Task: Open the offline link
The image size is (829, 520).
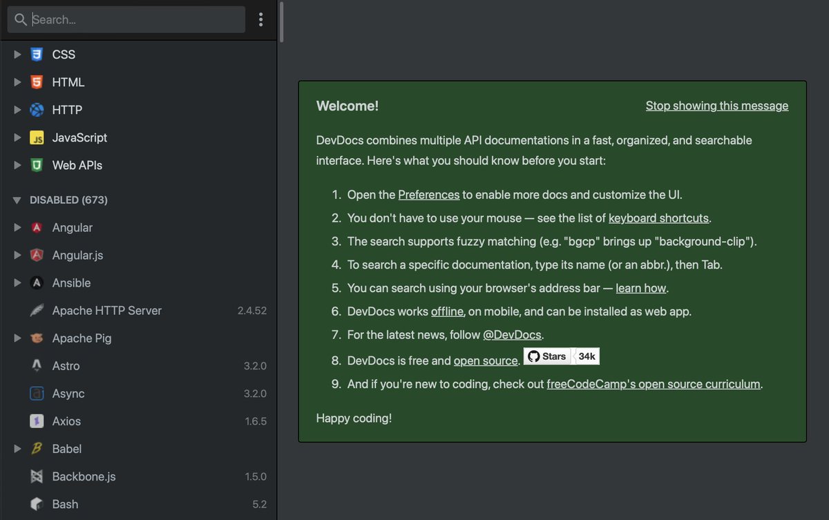Action: [x=447, y=311]
